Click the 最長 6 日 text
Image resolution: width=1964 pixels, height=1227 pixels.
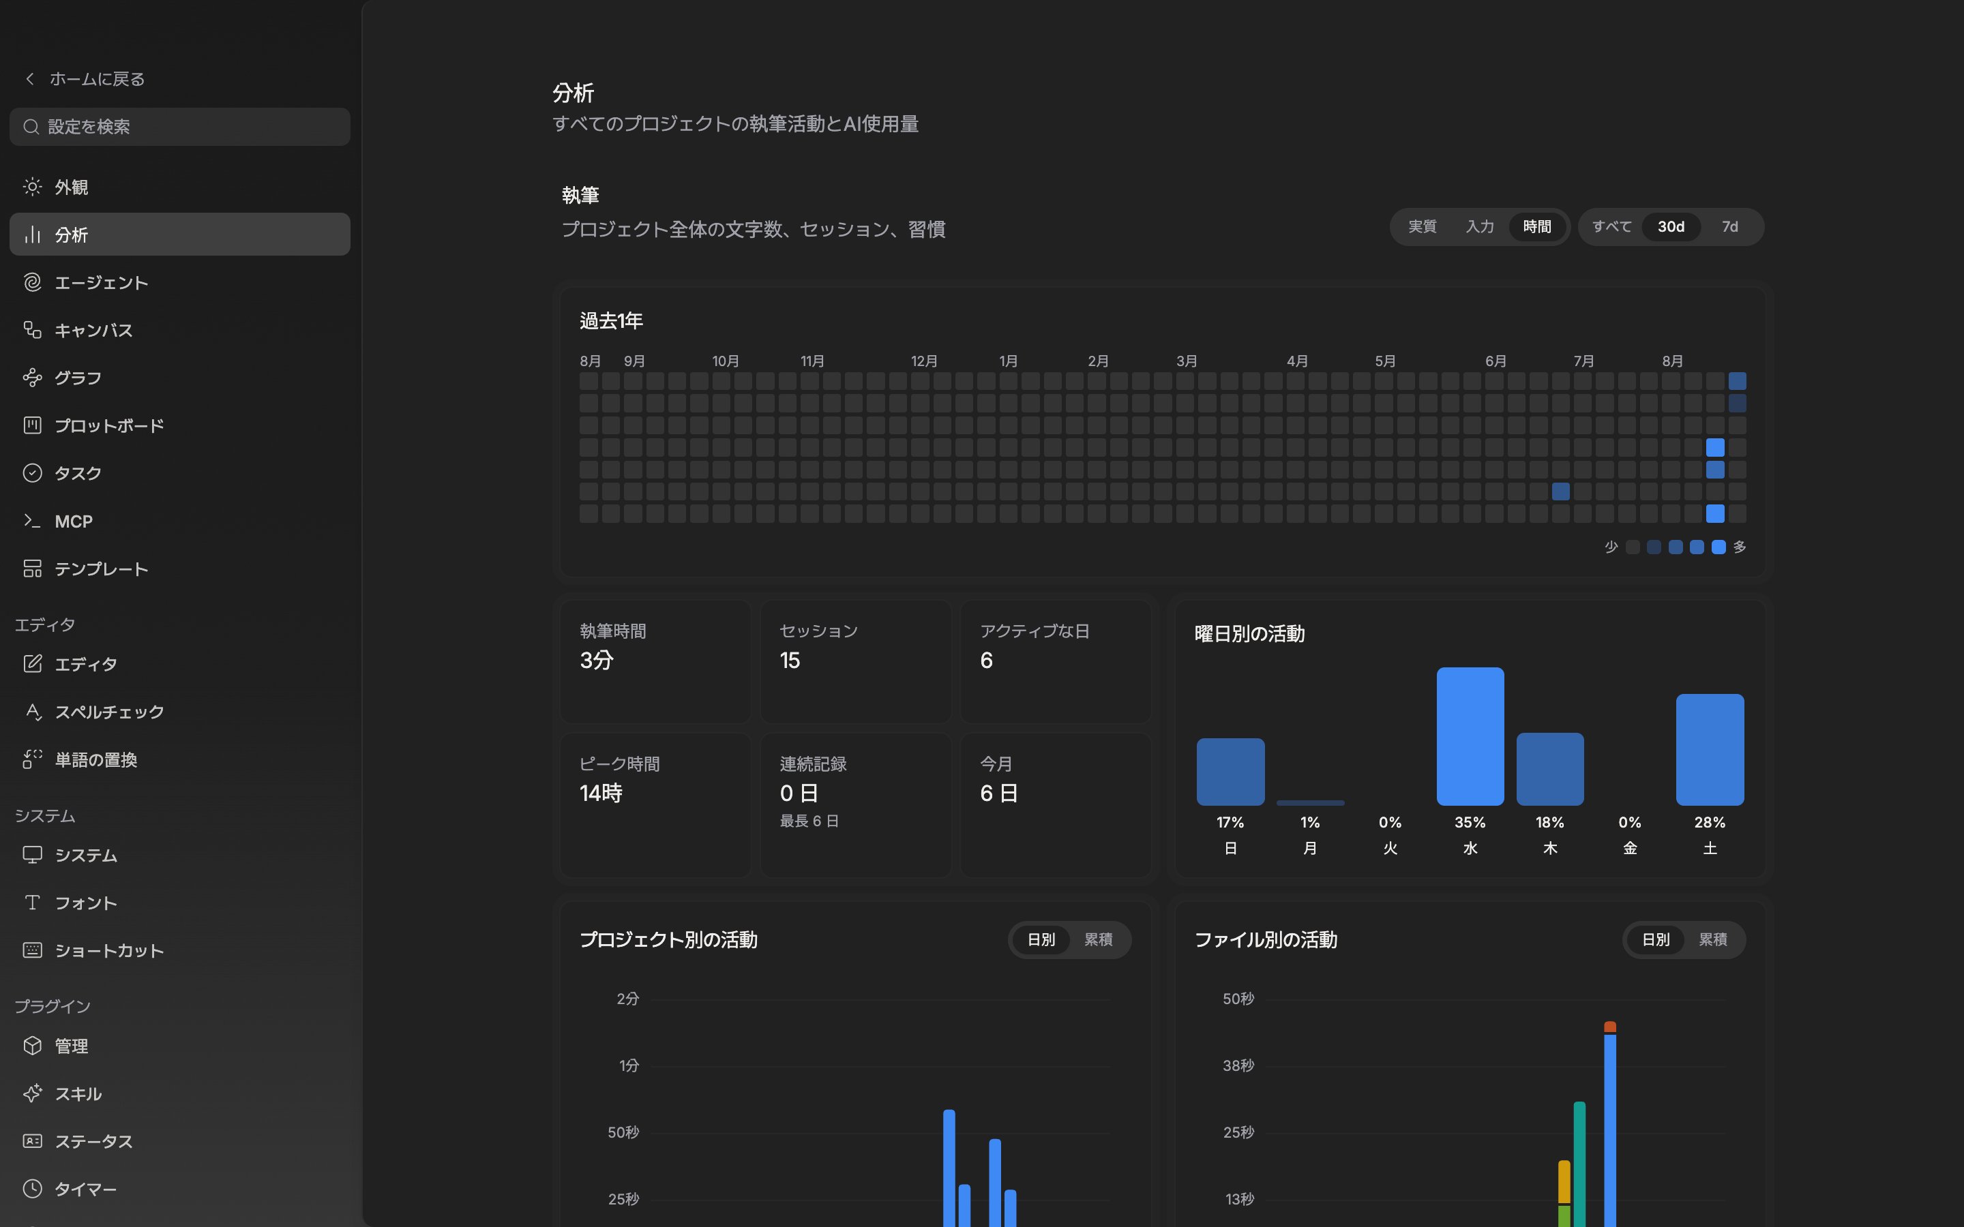809,821
